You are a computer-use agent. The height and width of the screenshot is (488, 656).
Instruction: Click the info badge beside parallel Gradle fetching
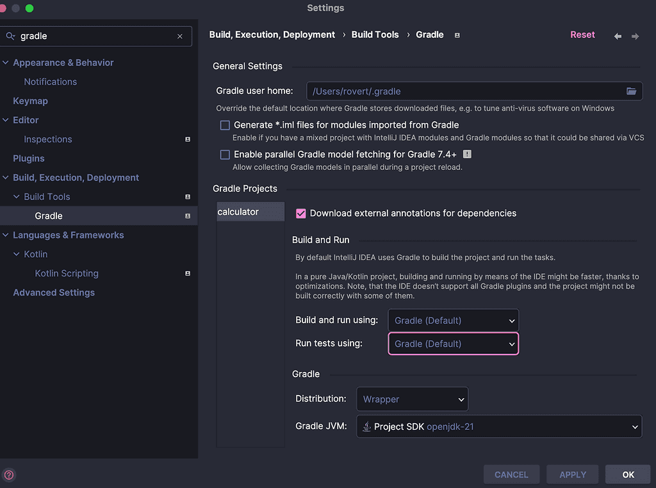(467, 155)
